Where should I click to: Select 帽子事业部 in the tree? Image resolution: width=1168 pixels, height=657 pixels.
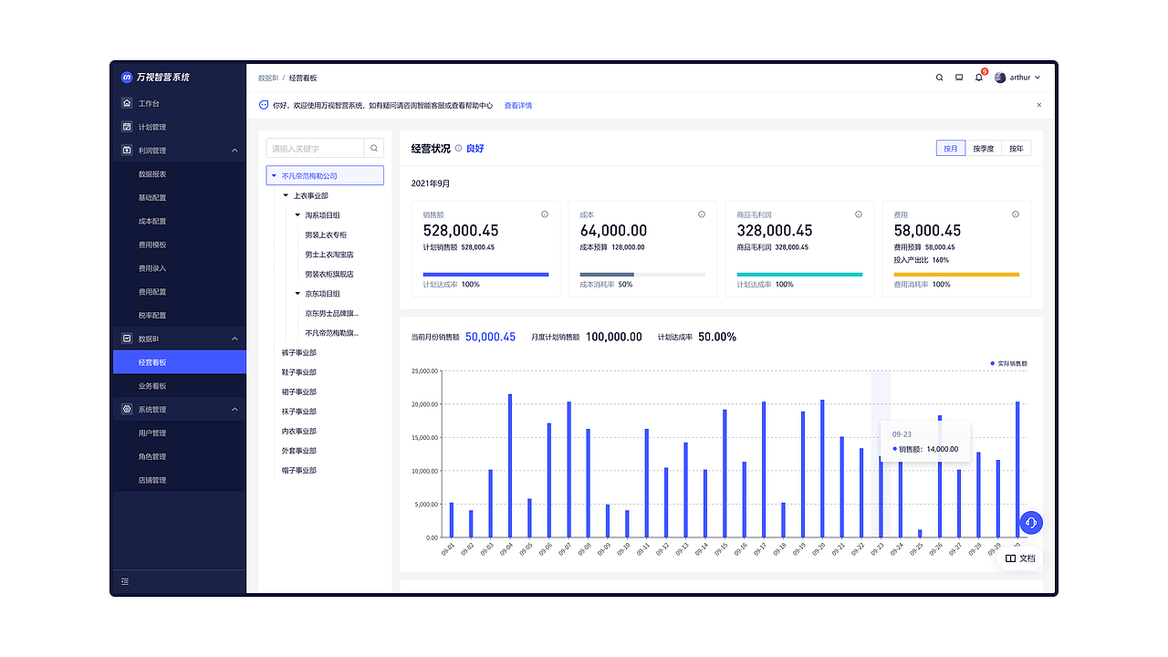299,470
